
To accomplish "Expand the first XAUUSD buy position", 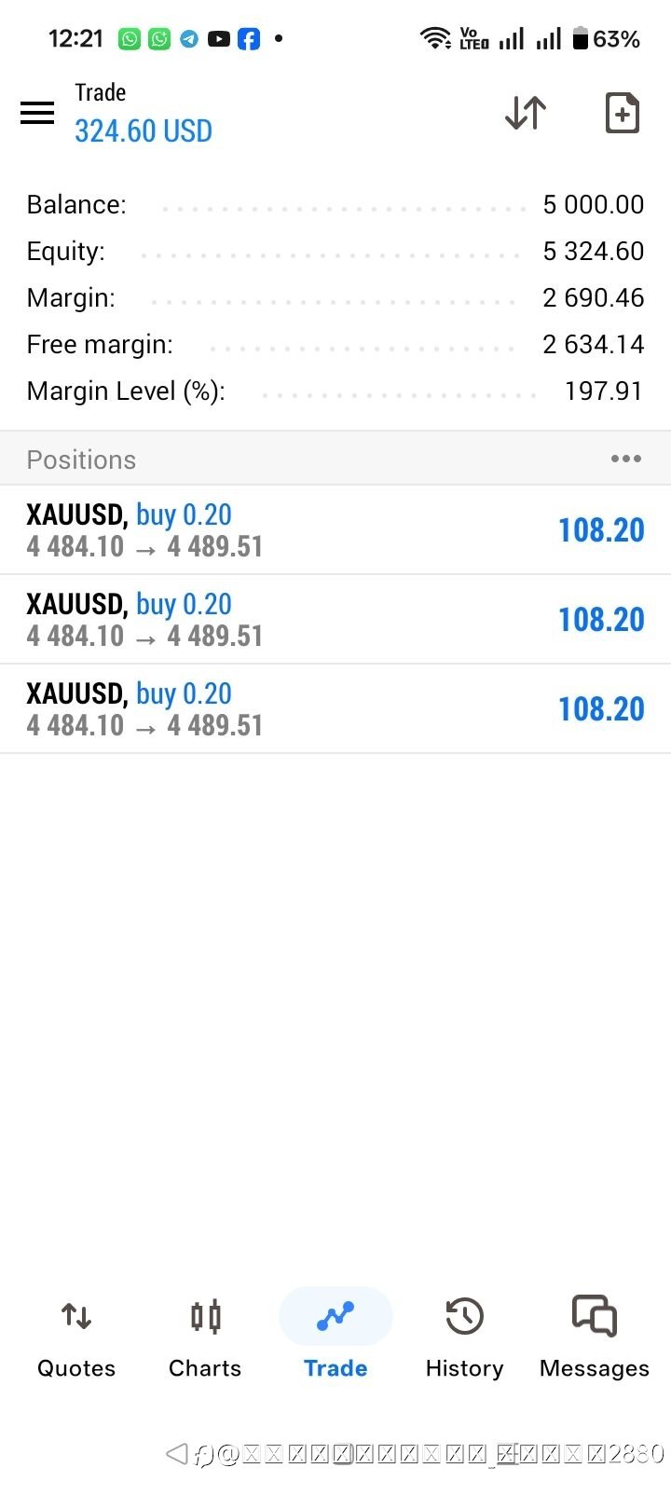I will click(x=335, y=529).
